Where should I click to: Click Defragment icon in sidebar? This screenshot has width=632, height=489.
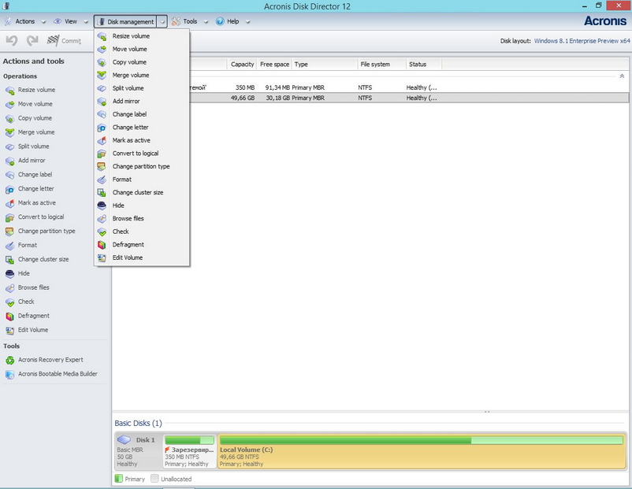(9, 317)
